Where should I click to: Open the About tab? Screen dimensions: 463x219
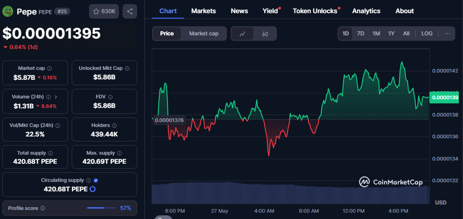coord(404,11)
